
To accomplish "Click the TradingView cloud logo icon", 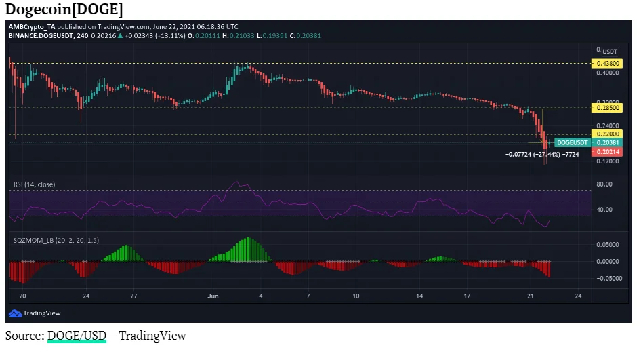I will 15,313.
